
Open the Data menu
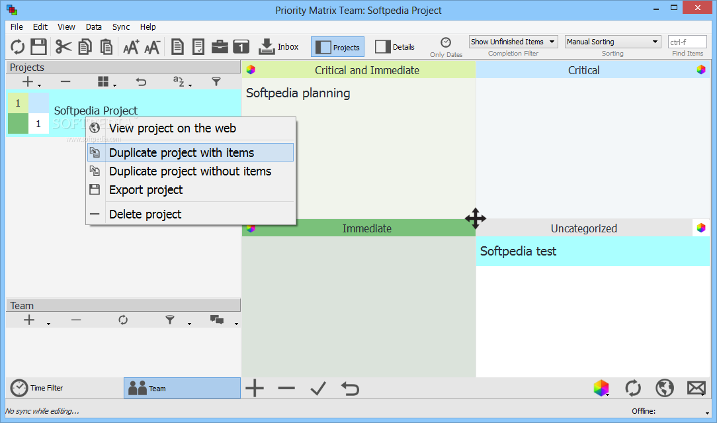pyautogui.click(x=94, y=27)
